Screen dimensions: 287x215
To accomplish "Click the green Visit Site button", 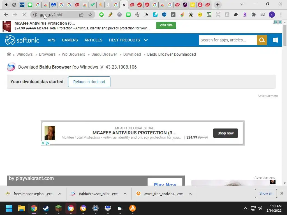I will click(x=166, y=25).
